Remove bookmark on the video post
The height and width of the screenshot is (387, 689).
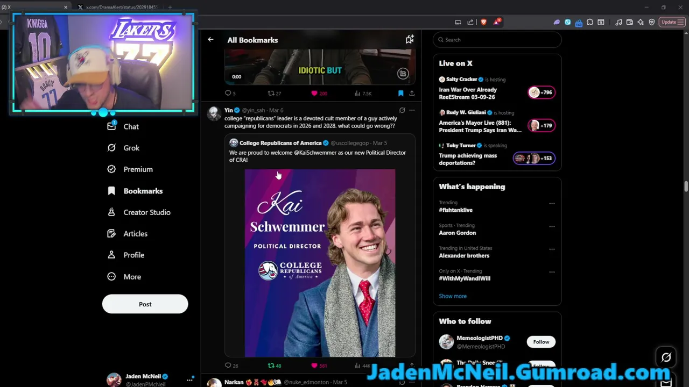[400, 94]
